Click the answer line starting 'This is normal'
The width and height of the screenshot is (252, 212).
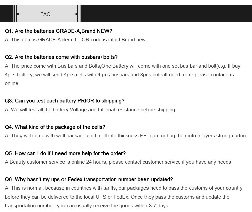[124, 188]
